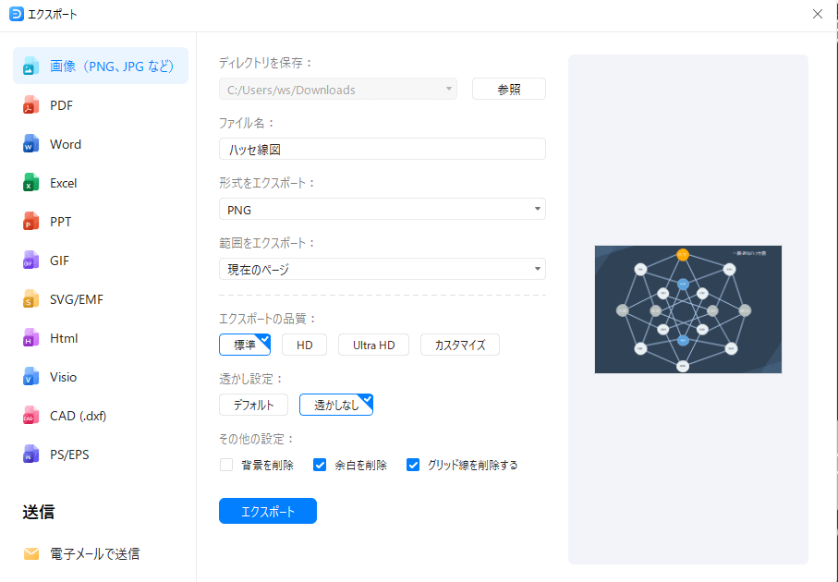
Task: Choose the PPT export option
Action: pyautogui.click(x=59, y=221)
